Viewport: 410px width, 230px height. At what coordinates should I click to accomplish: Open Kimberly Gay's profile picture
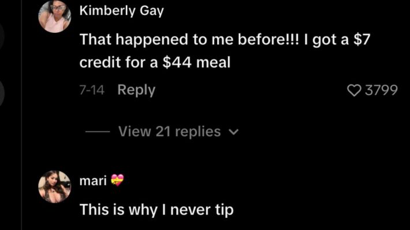(x=55, y=17)
